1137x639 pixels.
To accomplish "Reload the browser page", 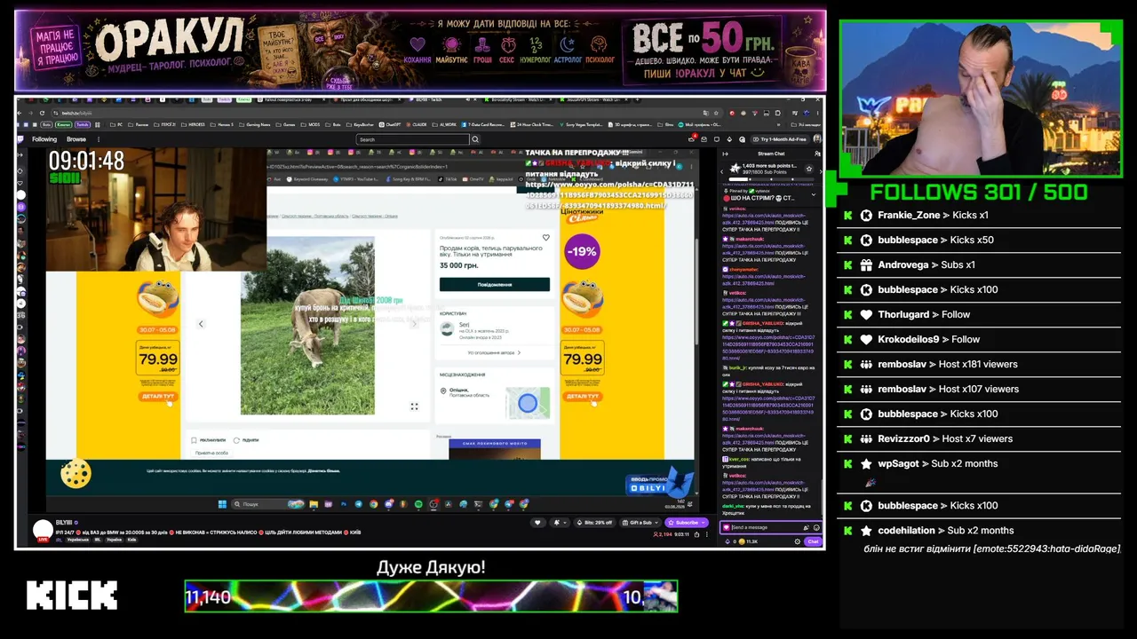I will [42, 113].
